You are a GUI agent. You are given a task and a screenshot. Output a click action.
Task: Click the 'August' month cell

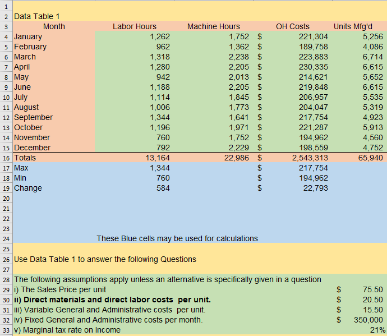tap(54, 107)
